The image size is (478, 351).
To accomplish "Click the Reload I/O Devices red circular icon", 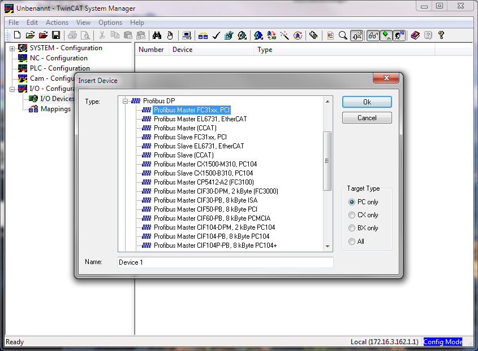I will (298, 36).
